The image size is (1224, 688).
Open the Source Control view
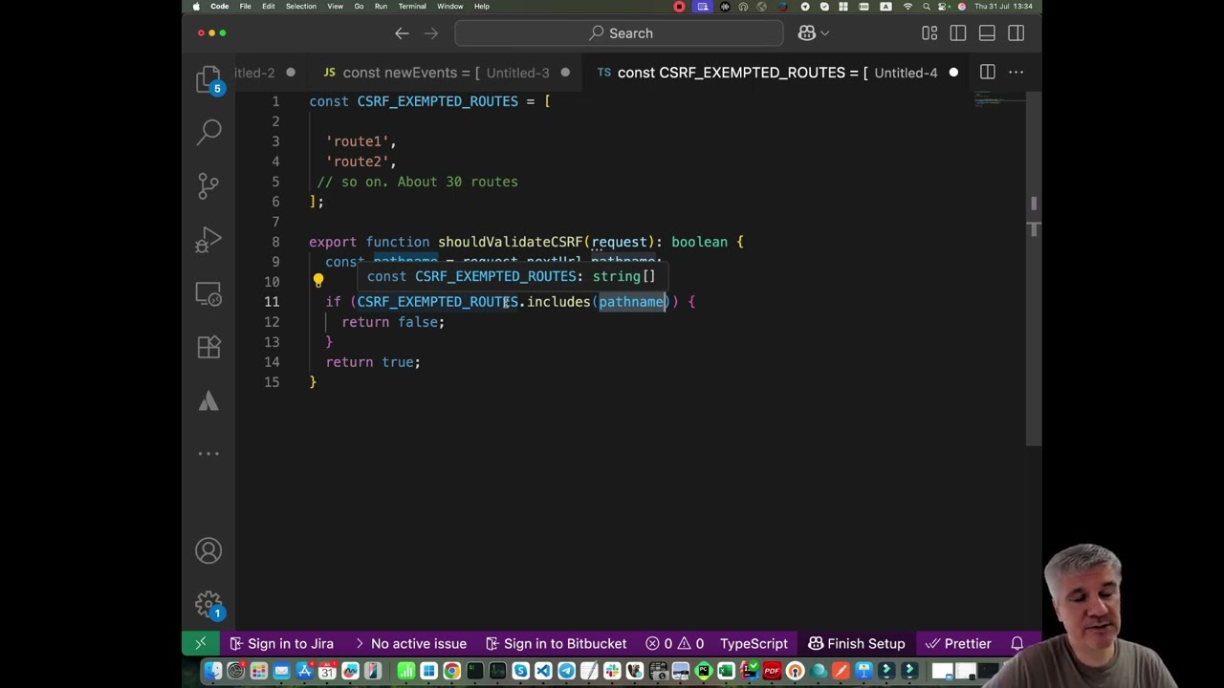[208, 185]
